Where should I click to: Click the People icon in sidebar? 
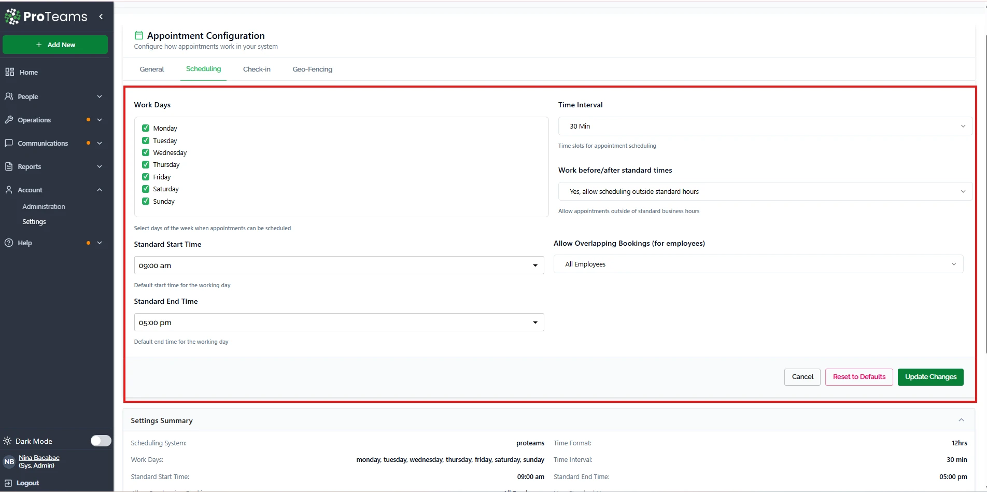9,96
